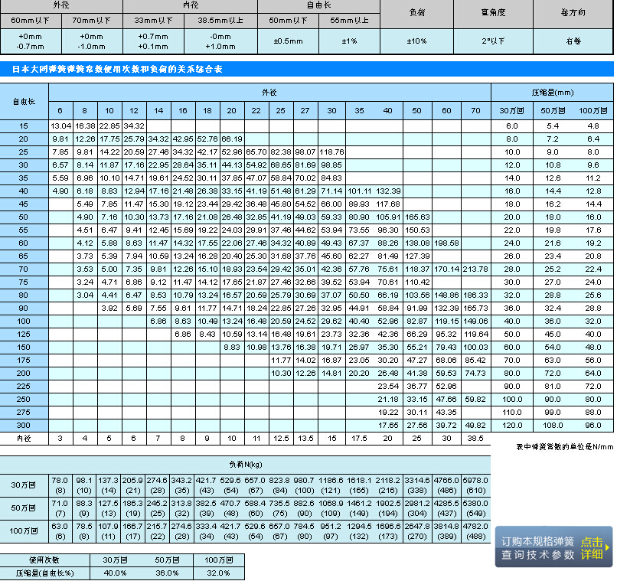Viewport: 617px width, 581px height.
Task: Click the 165.73 cell
Action: click(475, 308)
